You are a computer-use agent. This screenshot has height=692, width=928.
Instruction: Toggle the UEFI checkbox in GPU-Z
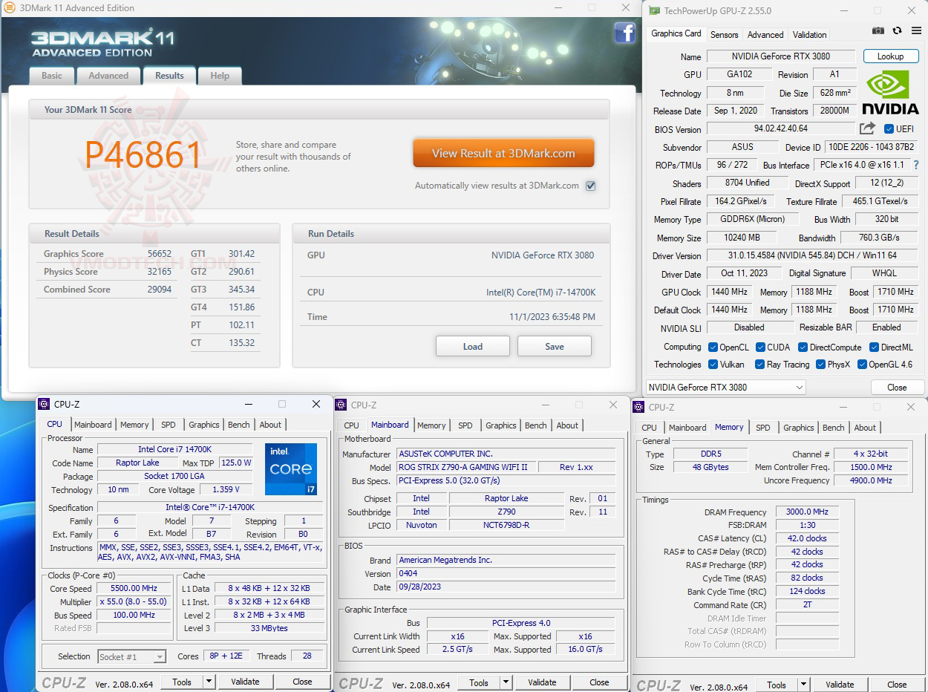(889, 128)
